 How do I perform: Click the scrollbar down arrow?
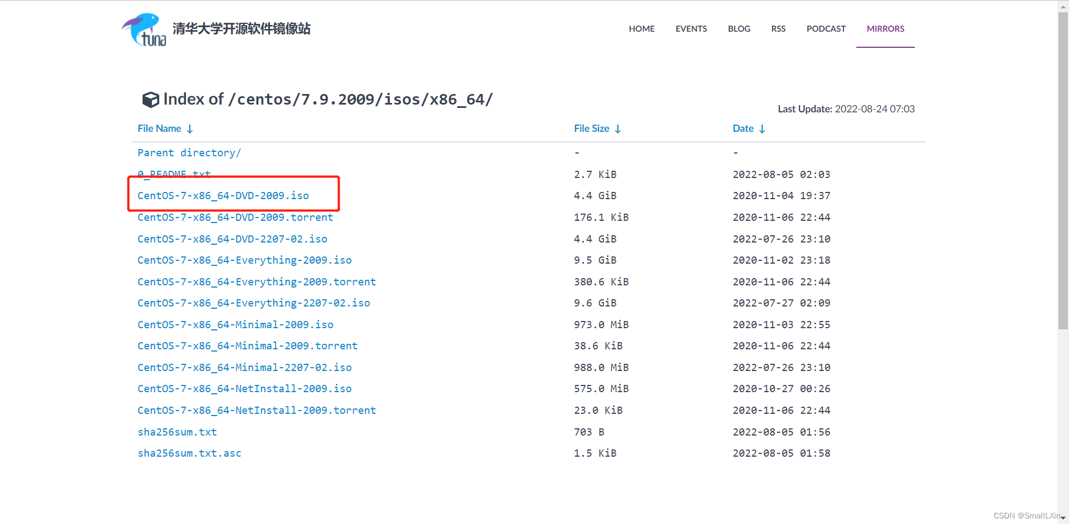pyautogui.click(x=1063, y=518)
